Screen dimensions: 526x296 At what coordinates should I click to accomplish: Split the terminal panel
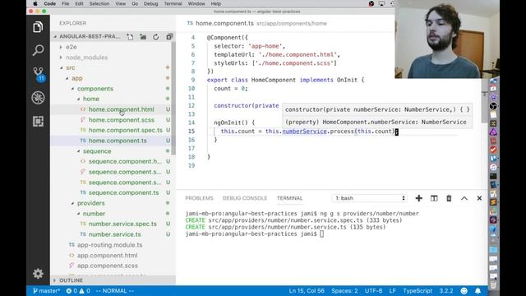434,198
